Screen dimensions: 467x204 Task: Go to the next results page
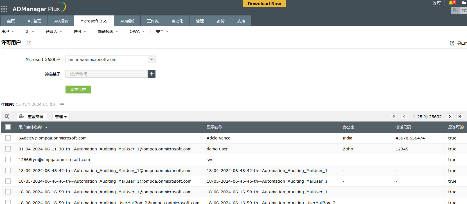450,116
